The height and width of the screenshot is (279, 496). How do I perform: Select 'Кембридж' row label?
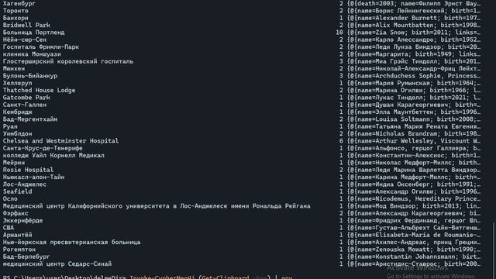17,112
